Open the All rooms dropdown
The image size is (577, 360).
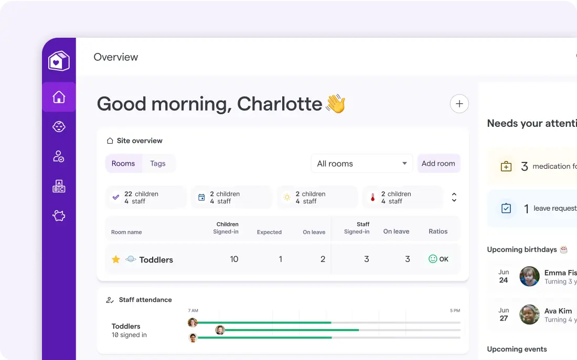[x=362, y=163]
